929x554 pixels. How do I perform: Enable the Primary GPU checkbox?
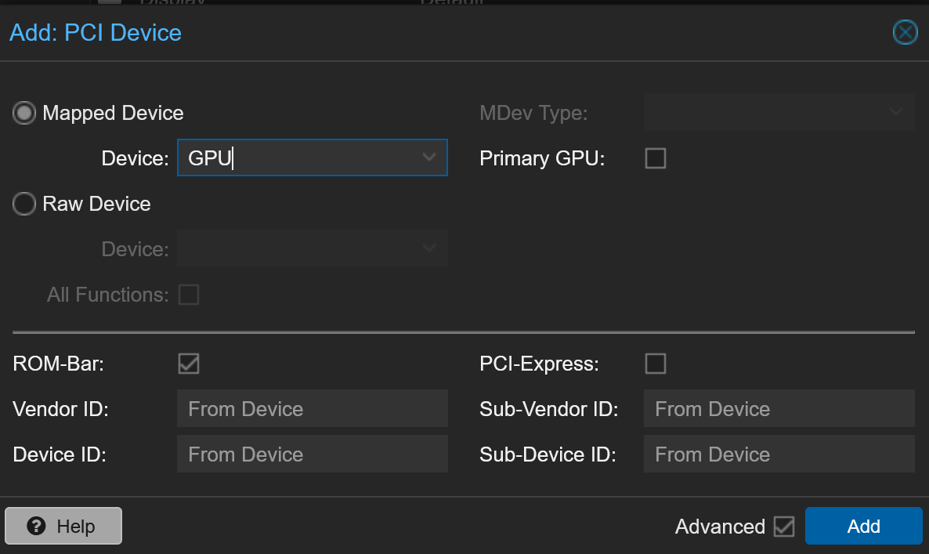coord(655,158)
